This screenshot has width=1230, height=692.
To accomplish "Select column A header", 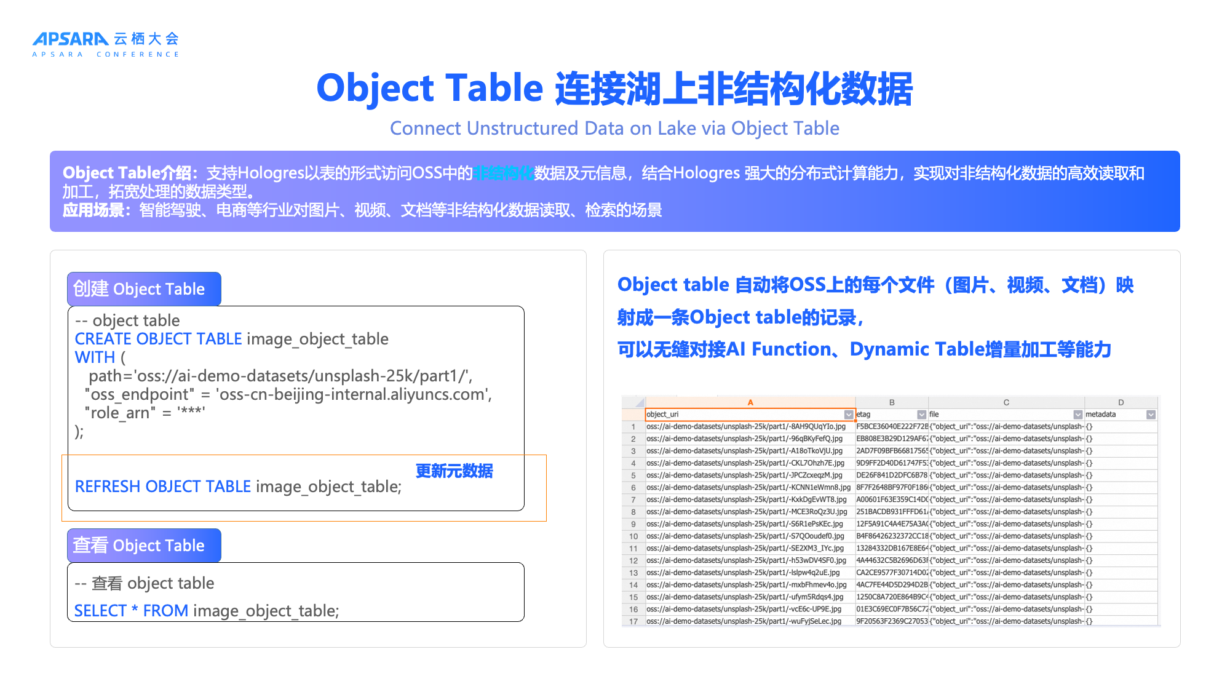I will [750, 402].
